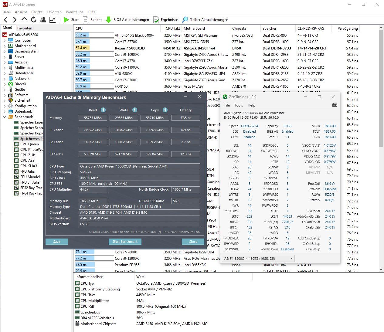
Task: Click Save button in benchmark dialog
Action: [x=56, y=242]
